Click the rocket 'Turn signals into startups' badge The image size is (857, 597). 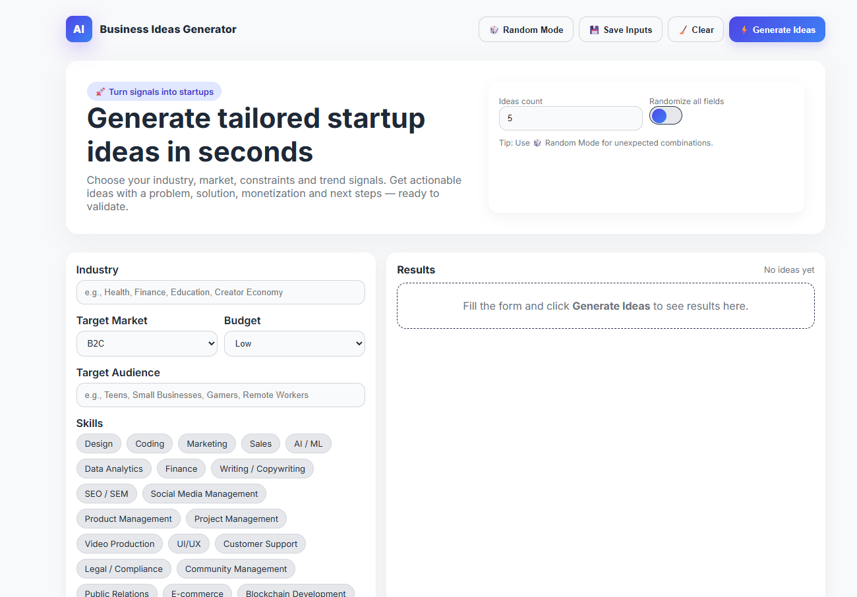154,92
